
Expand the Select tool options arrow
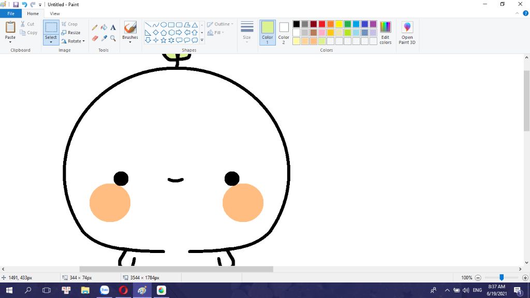[x=51, y=42]
